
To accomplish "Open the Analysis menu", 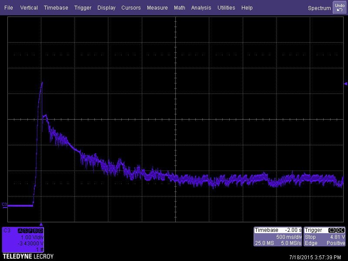I will [x=201, y=8].
